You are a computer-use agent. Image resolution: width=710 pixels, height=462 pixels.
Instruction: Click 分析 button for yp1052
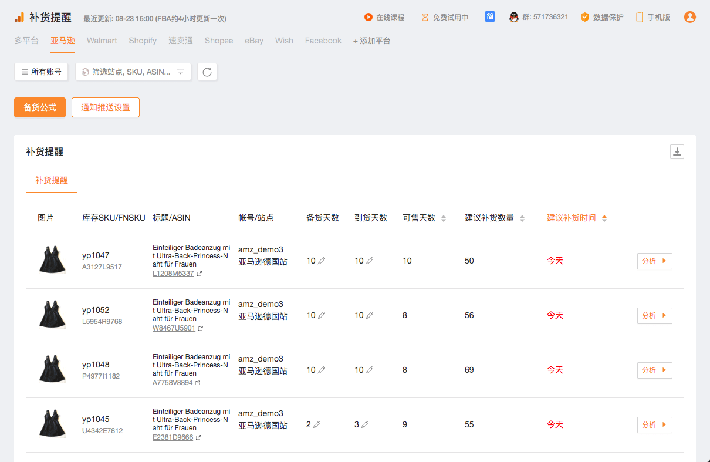[x=654, y=316]
